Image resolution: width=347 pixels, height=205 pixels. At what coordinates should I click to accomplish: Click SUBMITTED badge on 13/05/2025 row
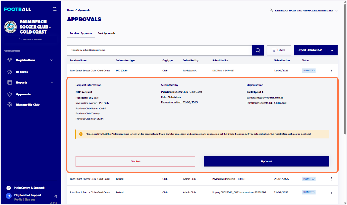coord(309,192)
